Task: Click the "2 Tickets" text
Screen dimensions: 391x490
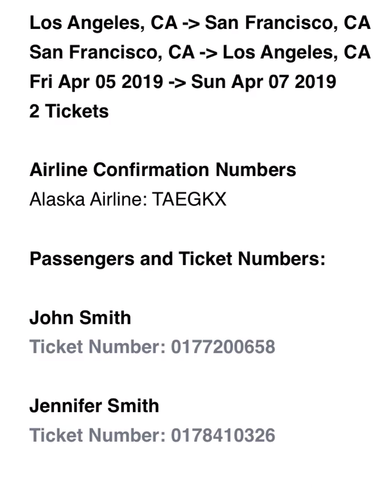Action: pyautogui.click(x=69, y=111)
